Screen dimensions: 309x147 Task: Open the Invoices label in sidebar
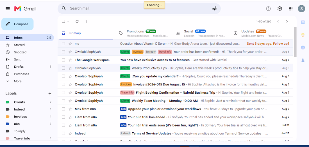click(x=27, y=117)
